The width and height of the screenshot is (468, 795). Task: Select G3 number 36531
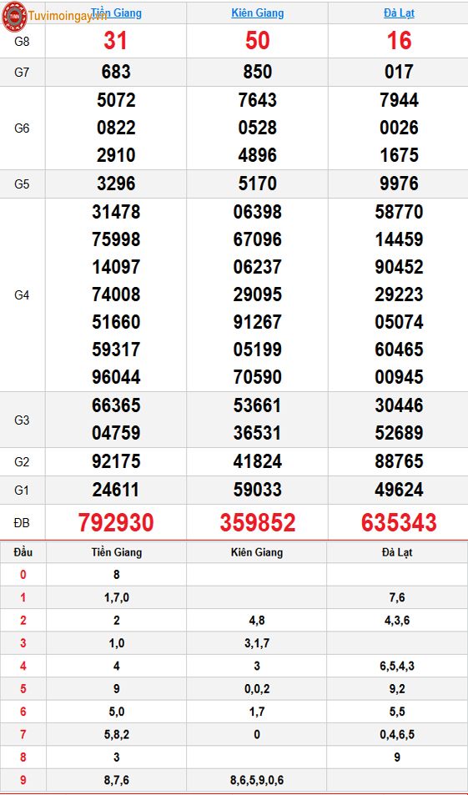[258, 433]
